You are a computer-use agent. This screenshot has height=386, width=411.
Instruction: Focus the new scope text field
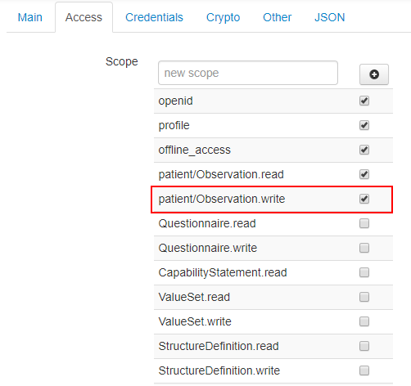tap(248, 73)
